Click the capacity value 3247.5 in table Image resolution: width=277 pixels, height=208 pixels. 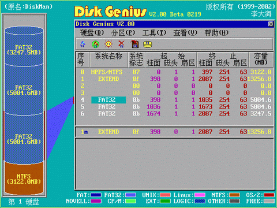pyautogui.click(x=261, y=114)
